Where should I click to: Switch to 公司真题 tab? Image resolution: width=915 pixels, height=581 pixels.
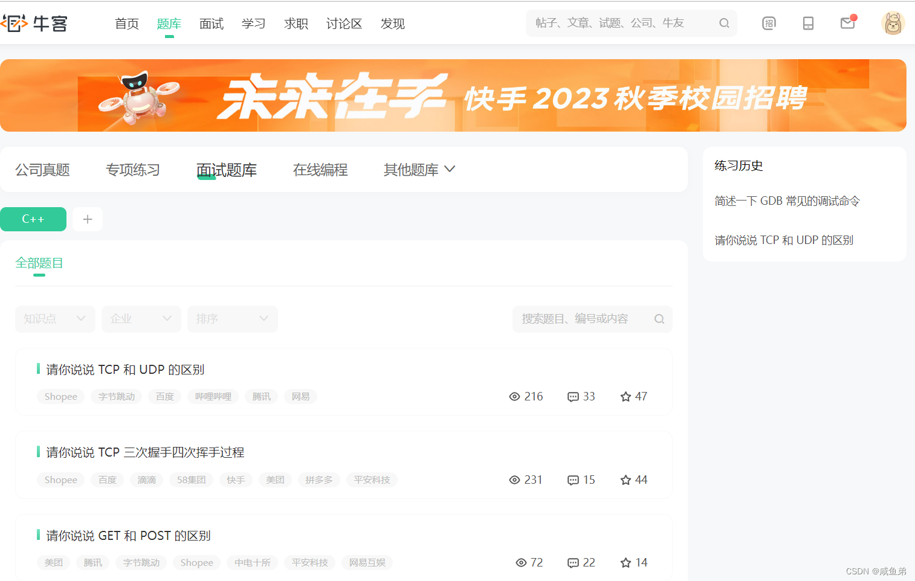click(42, 170)
